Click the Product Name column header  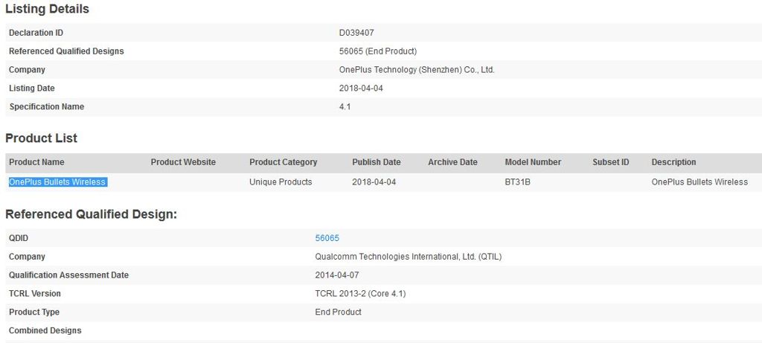36,162
